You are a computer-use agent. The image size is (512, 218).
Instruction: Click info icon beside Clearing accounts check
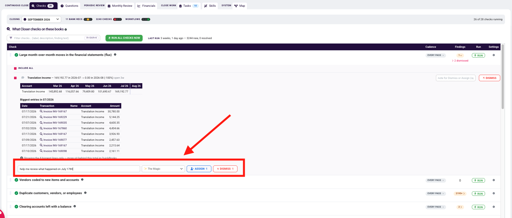coord(75,206)
